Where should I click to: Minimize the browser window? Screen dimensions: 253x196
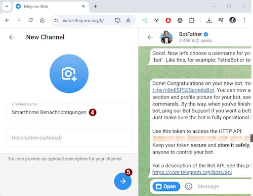pos(214,7)
